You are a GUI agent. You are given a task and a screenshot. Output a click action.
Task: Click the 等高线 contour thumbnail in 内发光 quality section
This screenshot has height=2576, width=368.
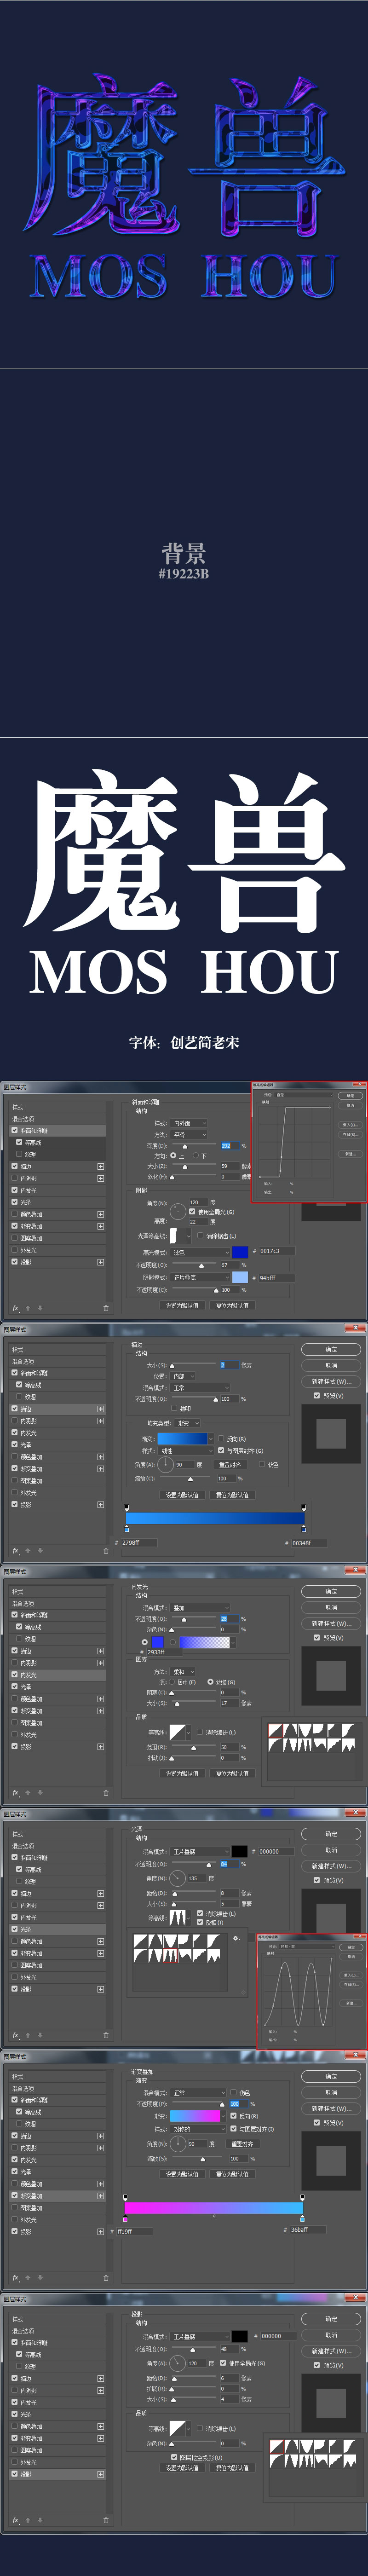point(177,1731)
